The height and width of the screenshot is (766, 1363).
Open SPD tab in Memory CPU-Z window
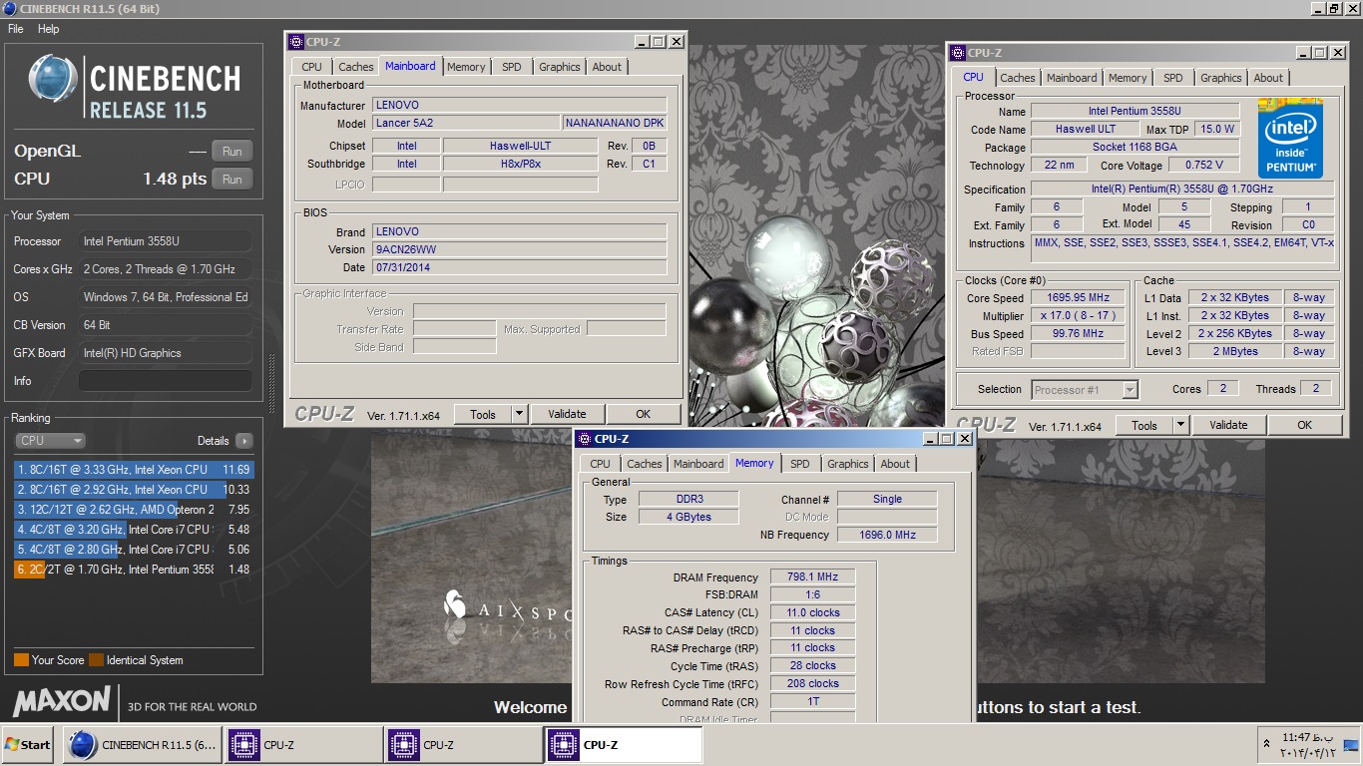tap(800, 464)
